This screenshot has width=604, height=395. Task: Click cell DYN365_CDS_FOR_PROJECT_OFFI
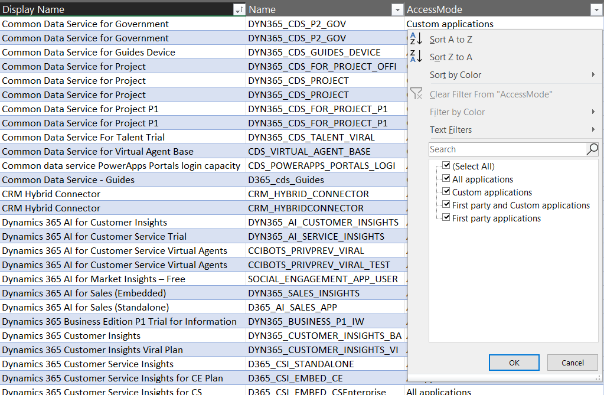pos(325,66)
